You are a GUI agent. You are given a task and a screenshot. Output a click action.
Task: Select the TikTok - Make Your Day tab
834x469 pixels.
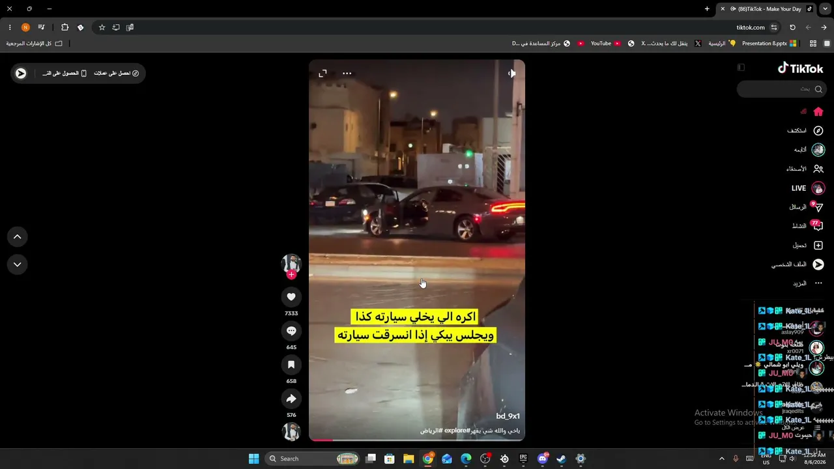pyautogui.click(x=766, y=9)
